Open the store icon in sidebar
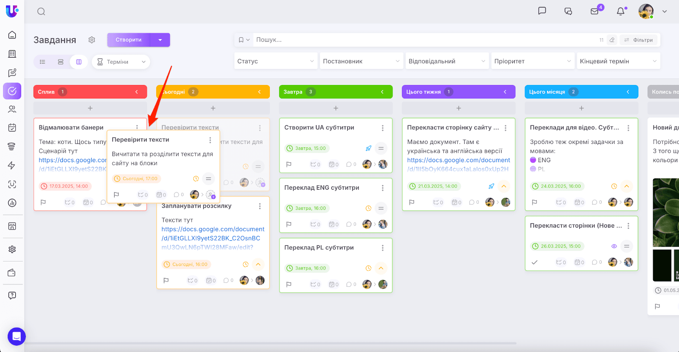Image resolution: width=679 pixels, height=352 pixels. [12, 226]
